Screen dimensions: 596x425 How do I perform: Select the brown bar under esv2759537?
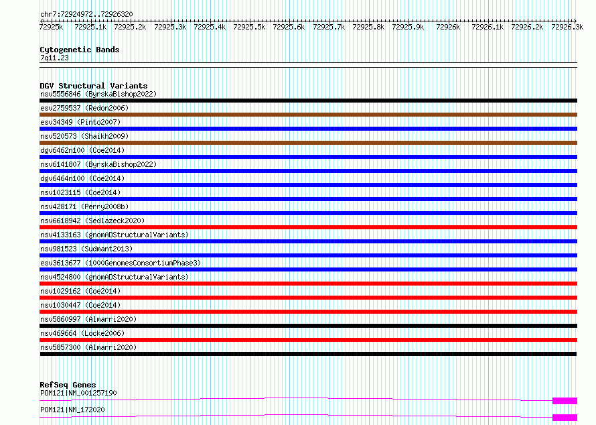(308, 115)
